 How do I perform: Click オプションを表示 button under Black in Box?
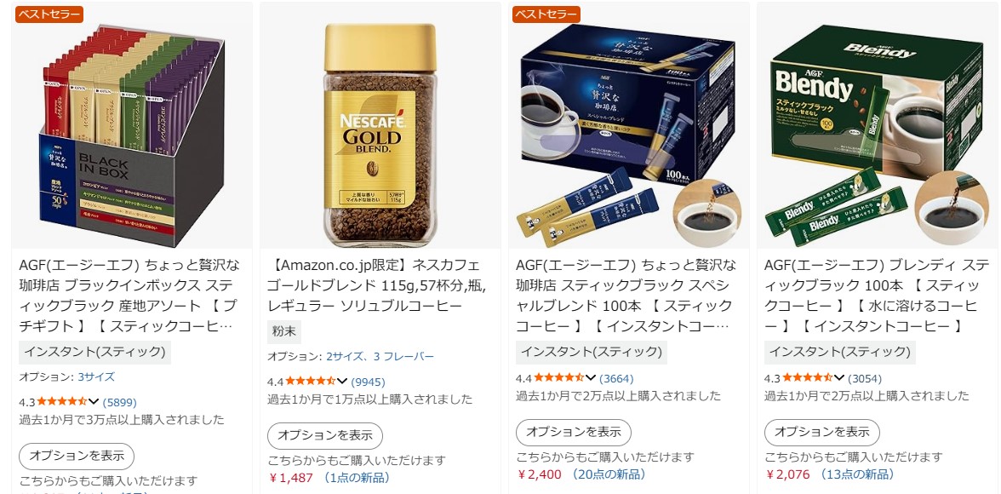pos(77,457)
